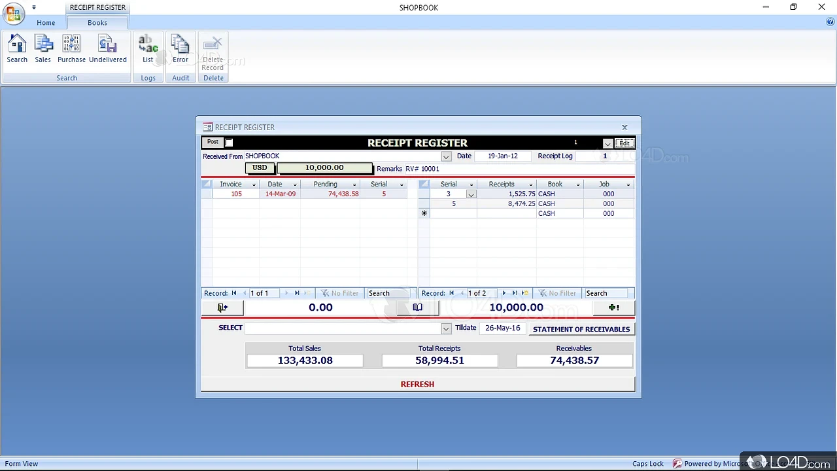Image resolution: width=837 pixels, height=471 pixels.
Task: Click Search box under invoice grid
Action: 388,293
